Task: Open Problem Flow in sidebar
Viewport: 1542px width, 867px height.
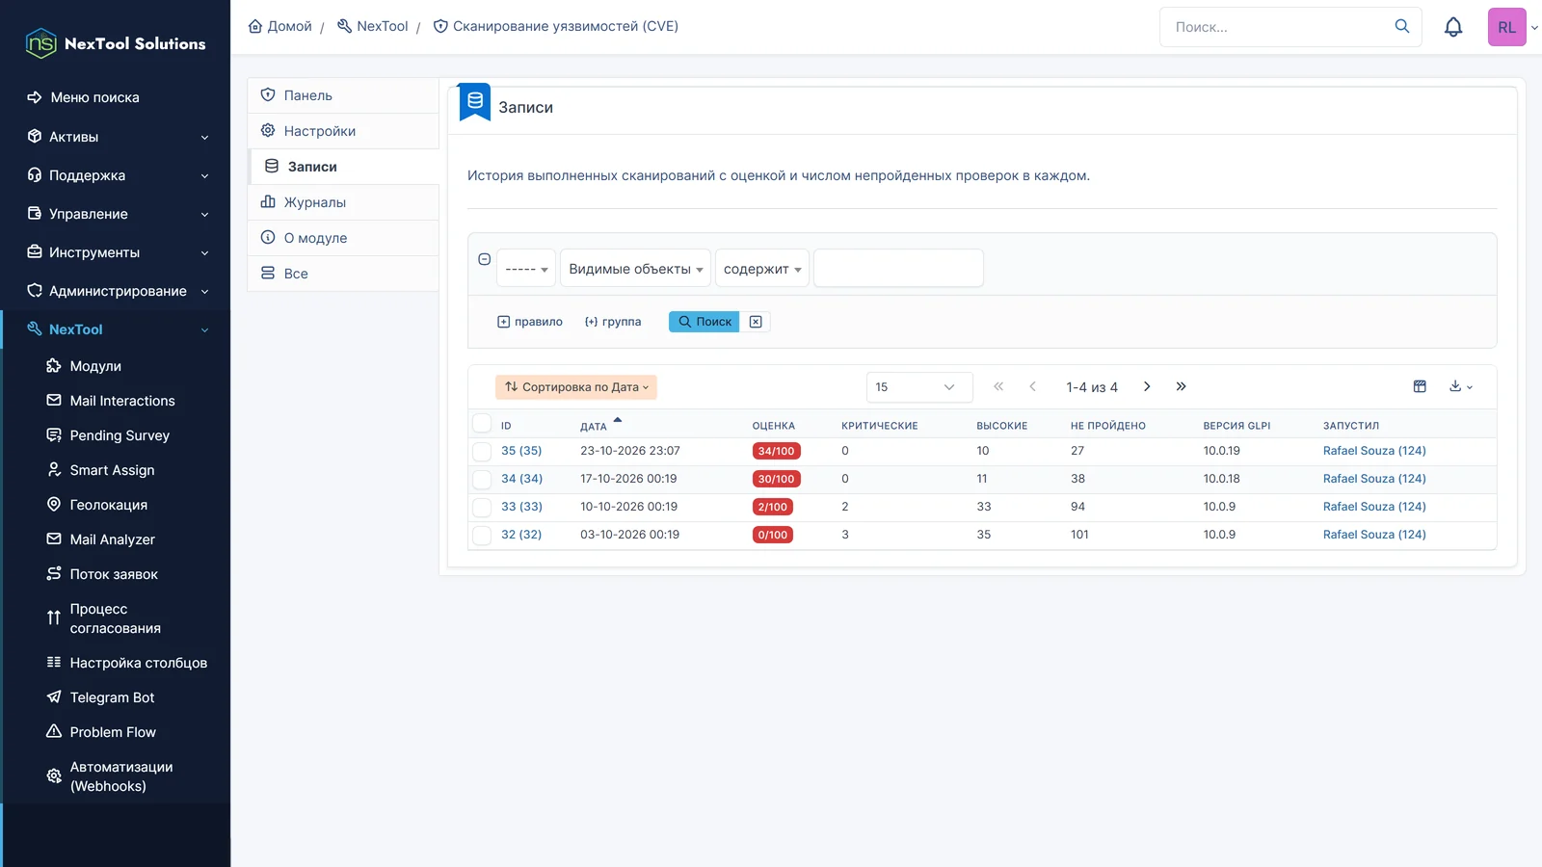Action: [x=112, y=732]
